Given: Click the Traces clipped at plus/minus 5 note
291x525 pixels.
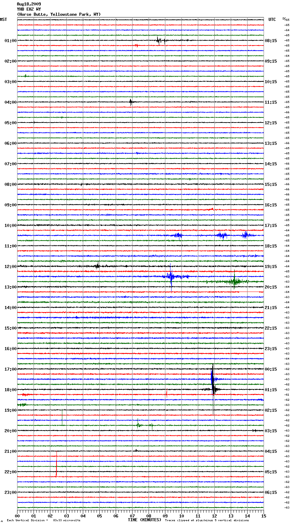Looking at the screenshot, I should pos(207,521).
